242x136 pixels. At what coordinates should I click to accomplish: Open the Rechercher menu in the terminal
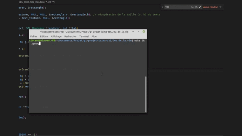pyautogui.click(x=70, y=36)
